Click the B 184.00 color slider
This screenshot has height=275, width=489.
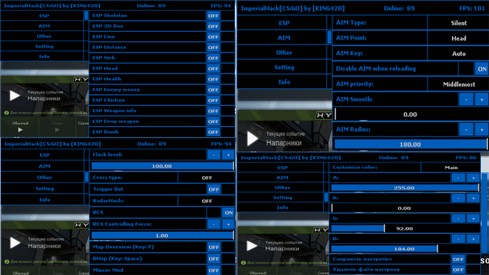point(405,249)
